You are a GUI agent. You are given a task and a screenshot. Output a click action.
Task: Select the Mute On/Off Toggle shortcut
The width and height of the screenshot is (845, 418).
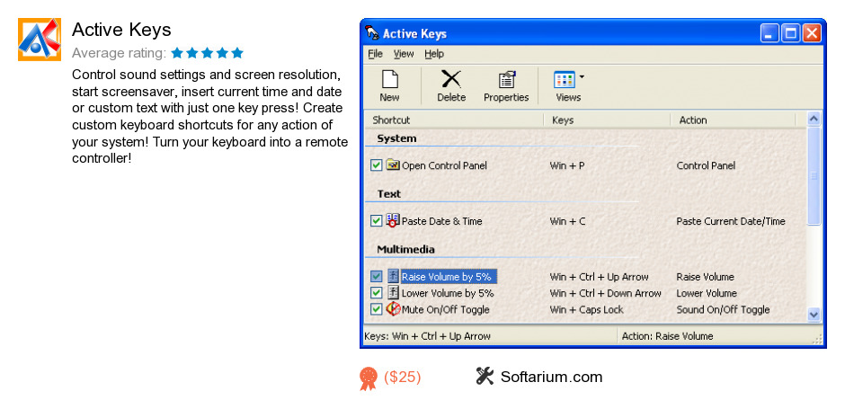[x=446, y=309]
